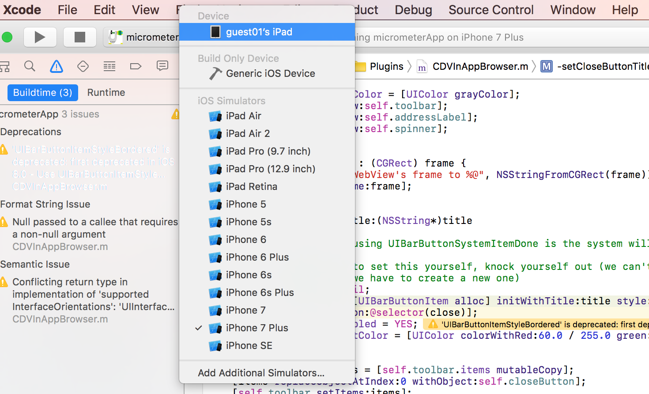Click the checked iPhone 7 Plus simulator
Screen dimensions: 649x394
tap(267, 328)
